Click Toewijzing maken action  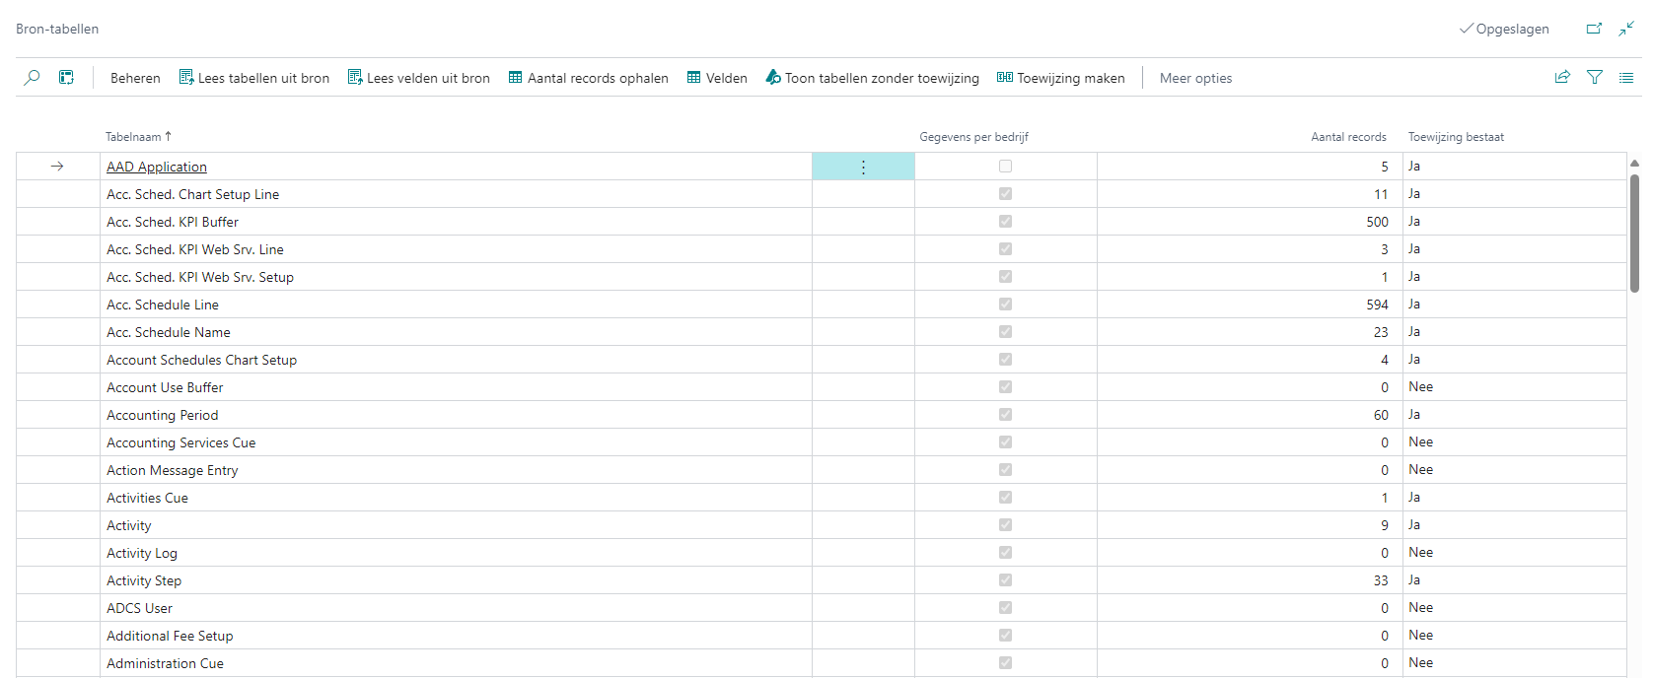click(1060, 78)
